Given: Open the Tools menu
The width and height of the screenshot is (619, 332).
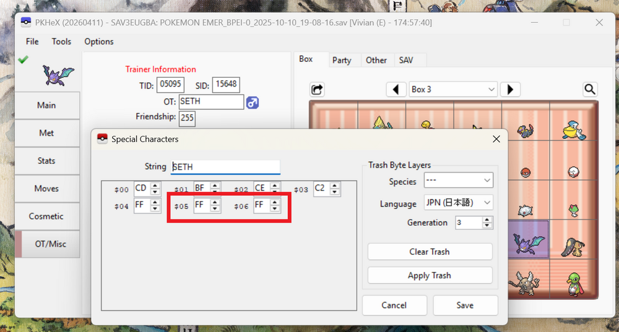Looking at the screenshot, I should tap(61, 41).
